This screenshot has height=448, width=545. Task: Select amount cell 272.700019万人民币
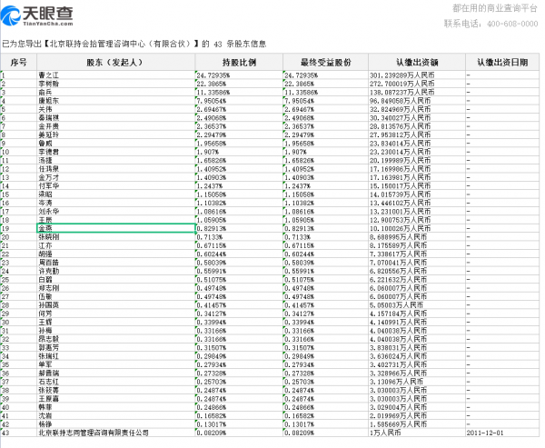(417, 84)
